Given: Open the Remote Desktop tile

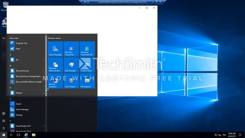Looking at the screenshot, I should pos(55,81).
